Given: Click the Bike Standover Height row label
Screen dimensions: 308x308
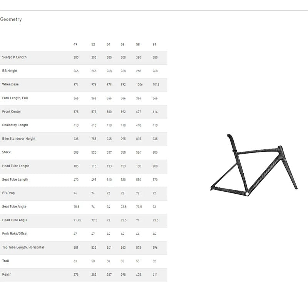Looking at the screenshot, I should point(18,139).
